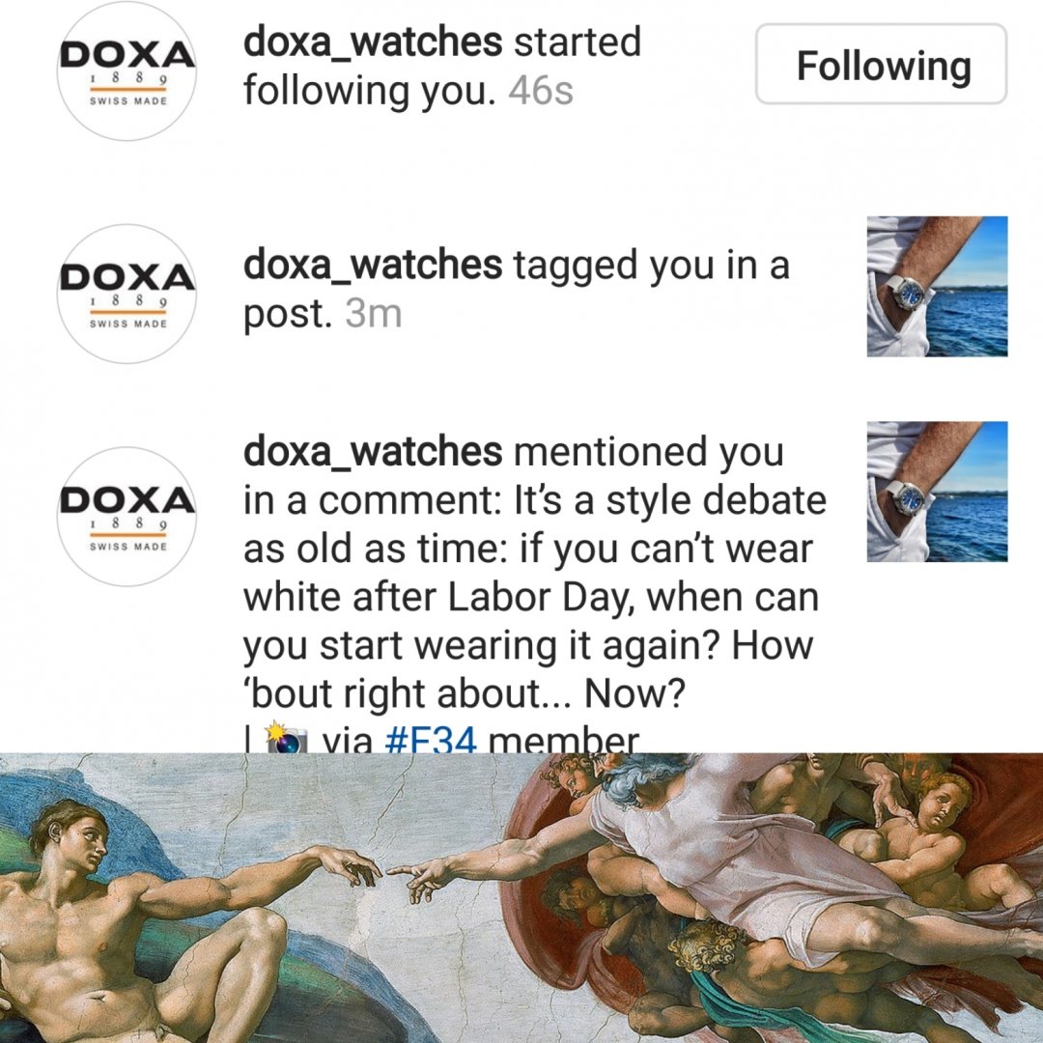1043x1043 pixels.
Task: Open the 'tagged you in a post' notification
Action: click(x=516, y=289)
